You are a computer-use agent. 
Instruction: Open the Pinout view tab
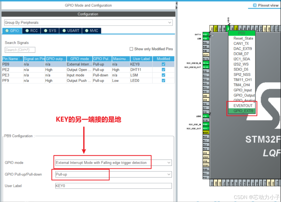(266, 5)
